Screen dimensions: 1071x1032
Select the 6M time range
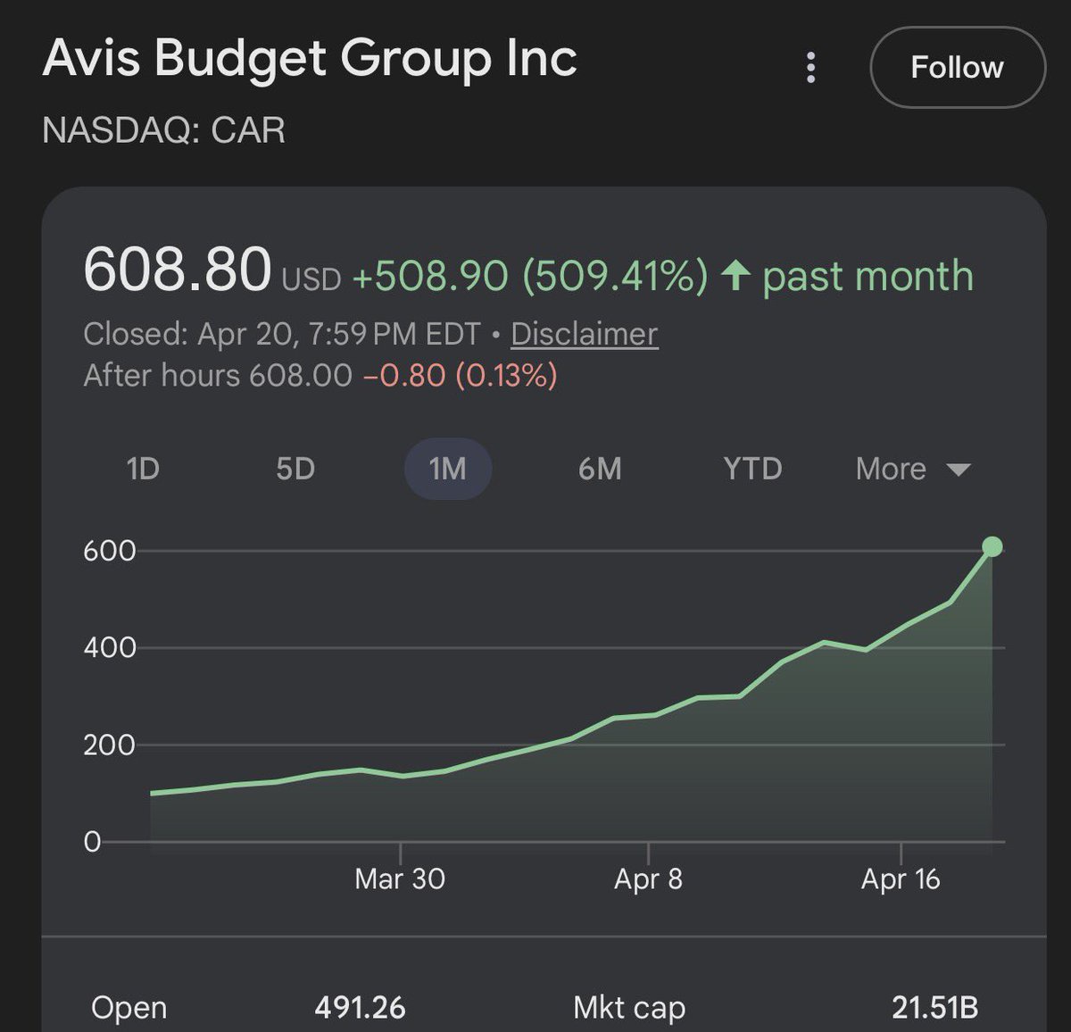(x=600, y=469)
